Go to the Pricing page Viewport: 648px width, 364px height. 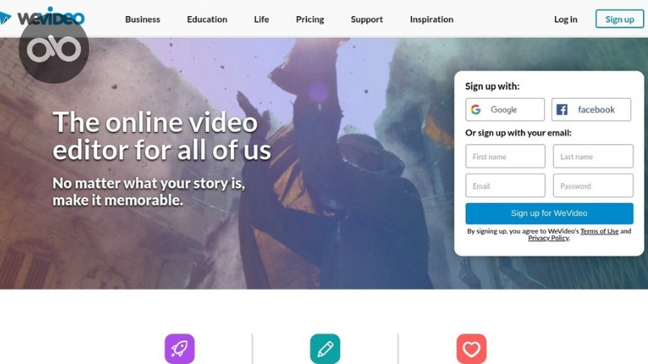click(310, 19)
